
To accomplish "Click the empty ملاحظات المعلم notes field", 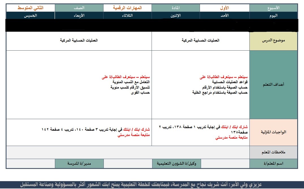I will coord(127,152).
